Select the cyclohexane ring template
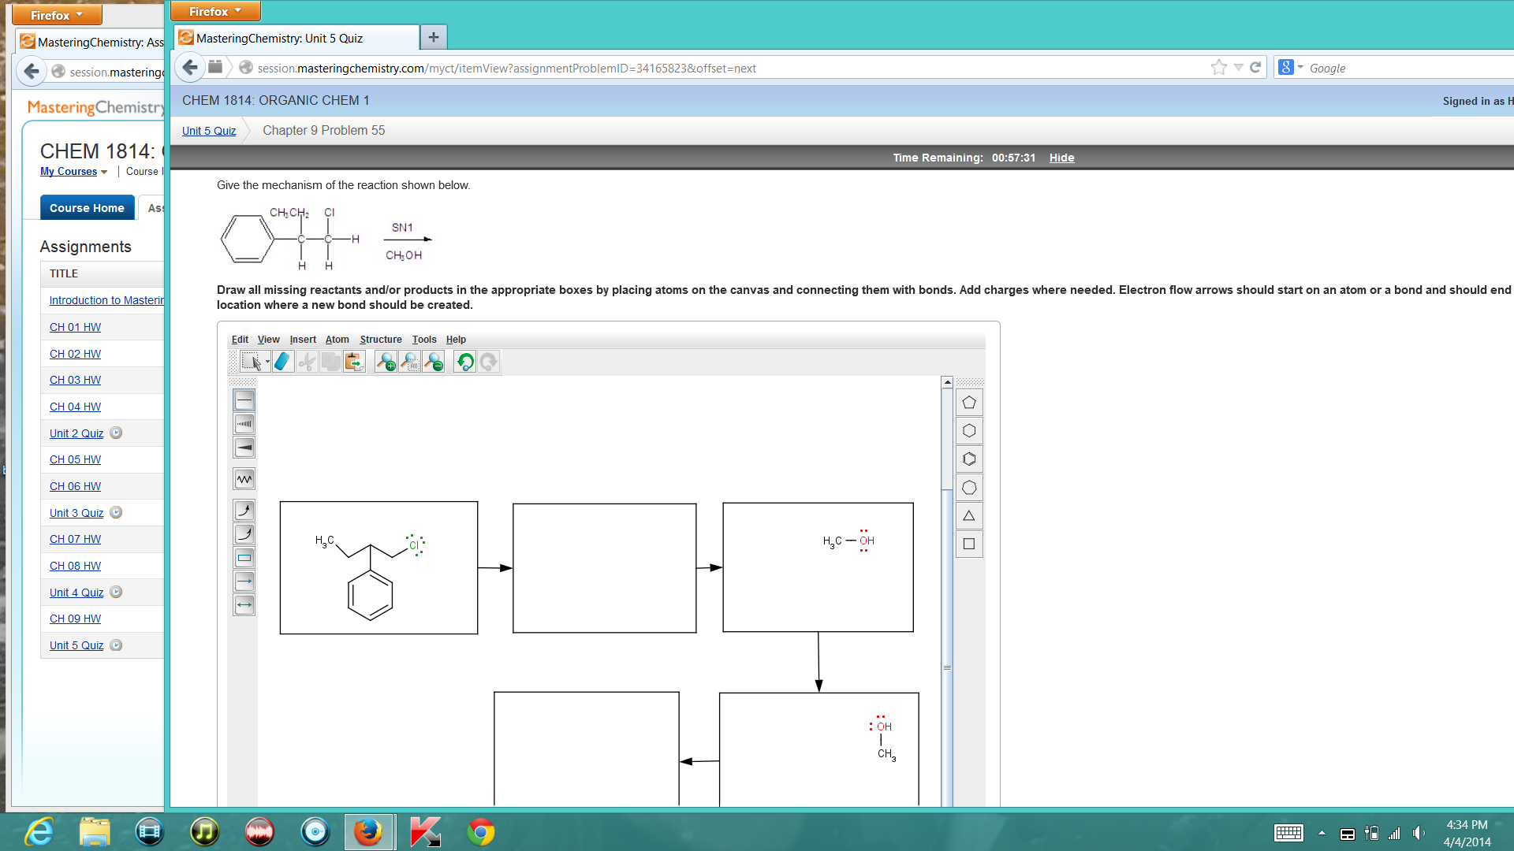The height and width of the screenshot is (851, 1514). click(x=969, y=430)
